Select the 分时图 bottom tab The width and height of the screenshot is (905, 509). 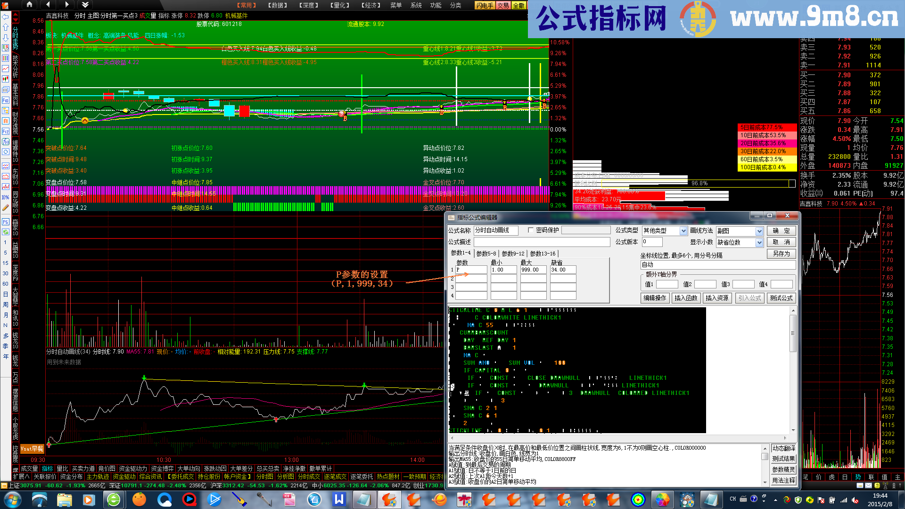[264, 476]
